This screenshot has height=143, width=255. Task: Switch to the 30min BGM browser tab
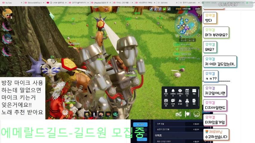34,3
